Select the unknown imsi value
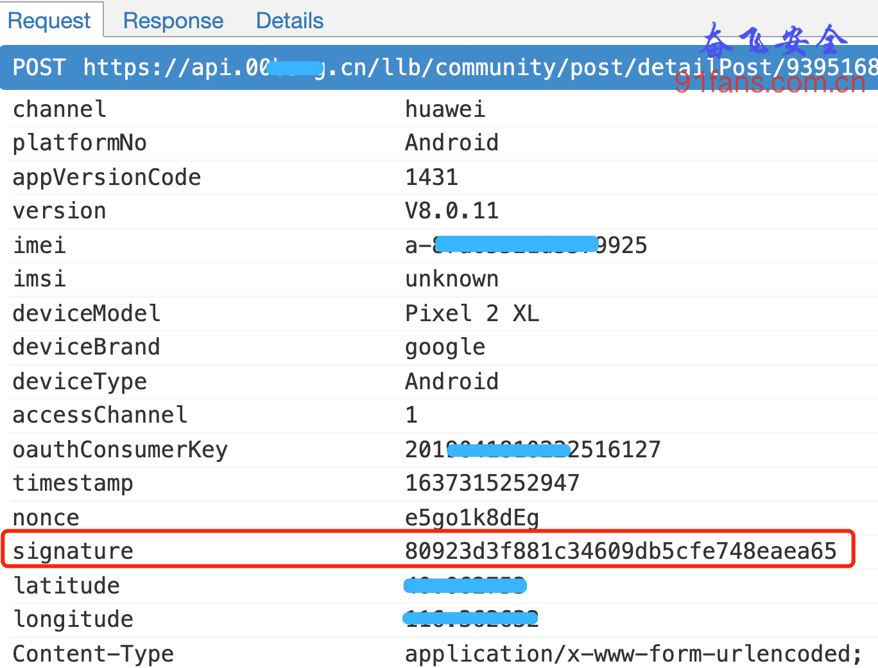This screenshot has height=668, width=878. click(452, 279)
